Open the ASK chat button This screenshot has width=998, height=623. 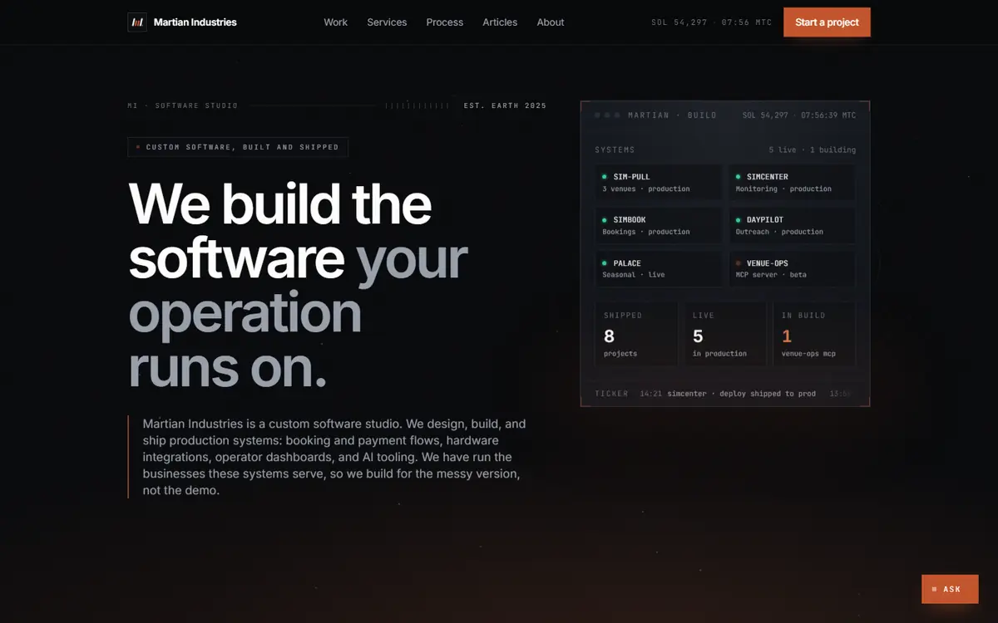point(950,589)
